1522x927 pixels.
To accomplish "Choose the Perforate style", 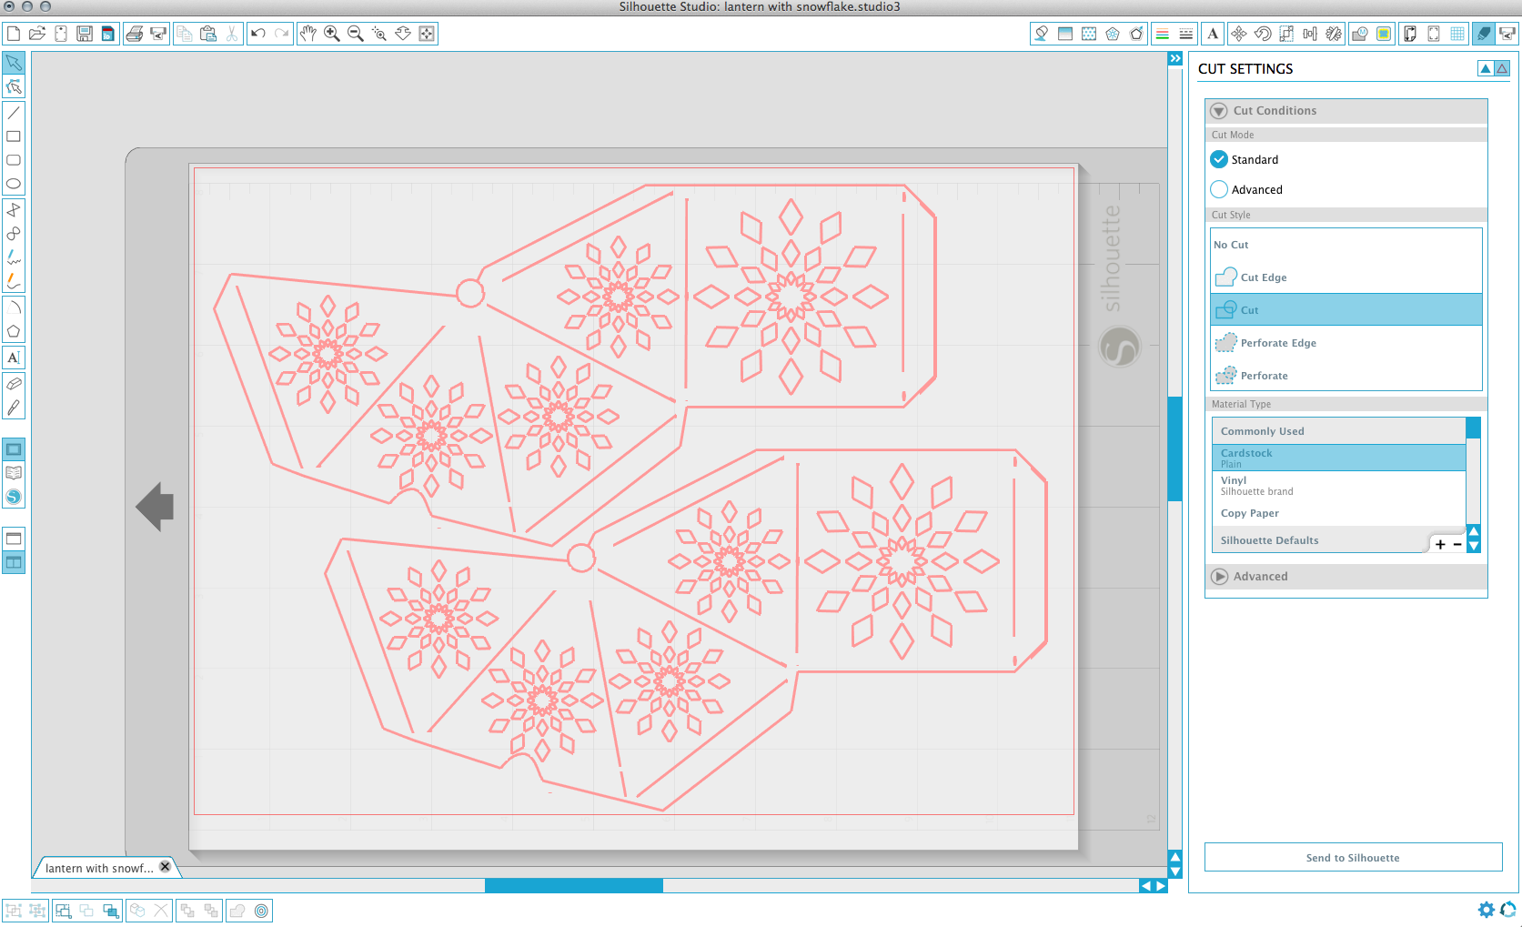I will pos(1346,376).
